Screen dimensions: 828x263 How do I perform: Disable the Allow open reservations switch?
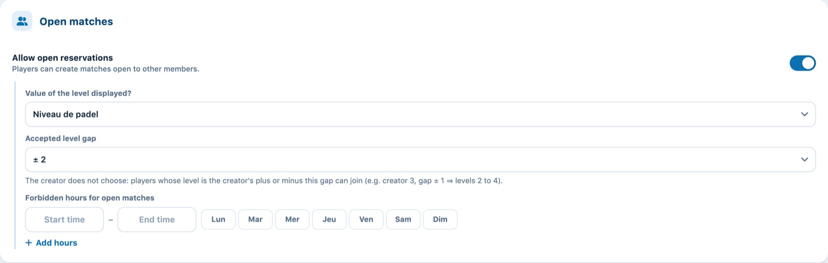pos(802,63)
